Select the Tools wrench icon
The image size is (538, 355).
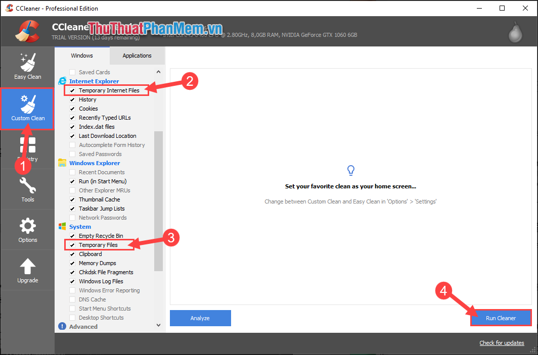click(27, 188)
